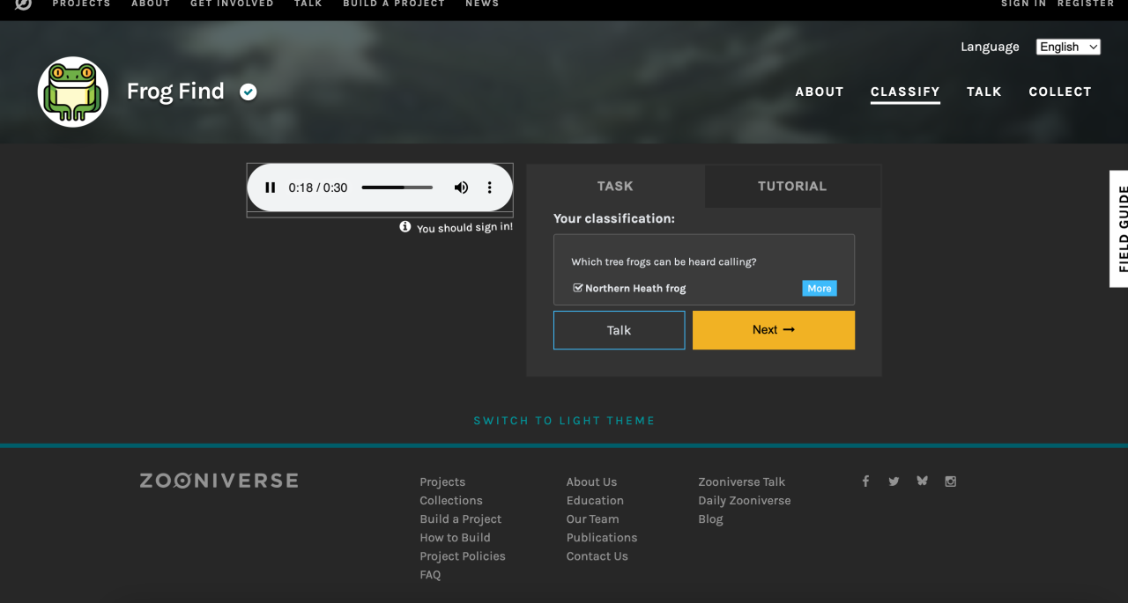Open the Language dropdown
The image size is (1128, 603).
point(1068,47)
